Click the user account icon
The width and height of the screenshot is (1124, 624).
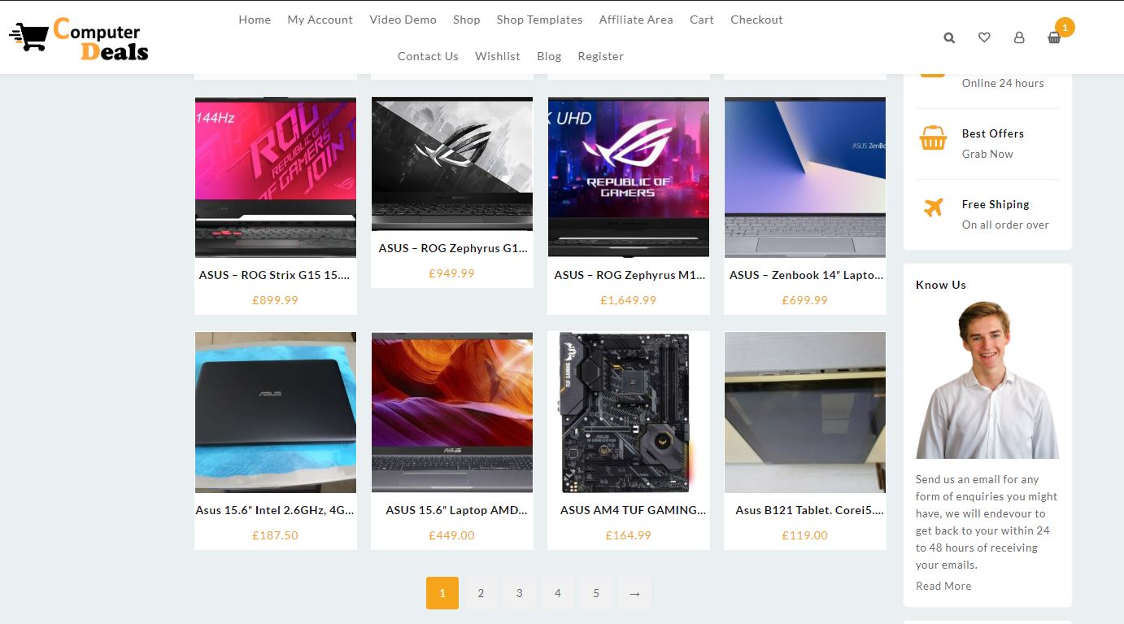pyautogui.click(x=1019, y=37)
